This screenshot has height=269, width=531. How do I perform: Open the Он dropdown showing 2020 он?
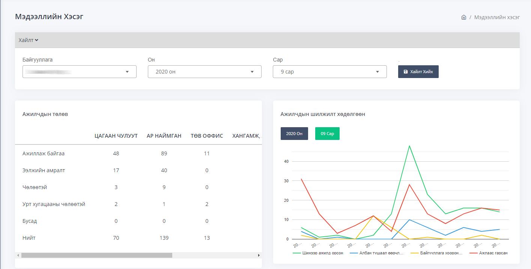205,72
